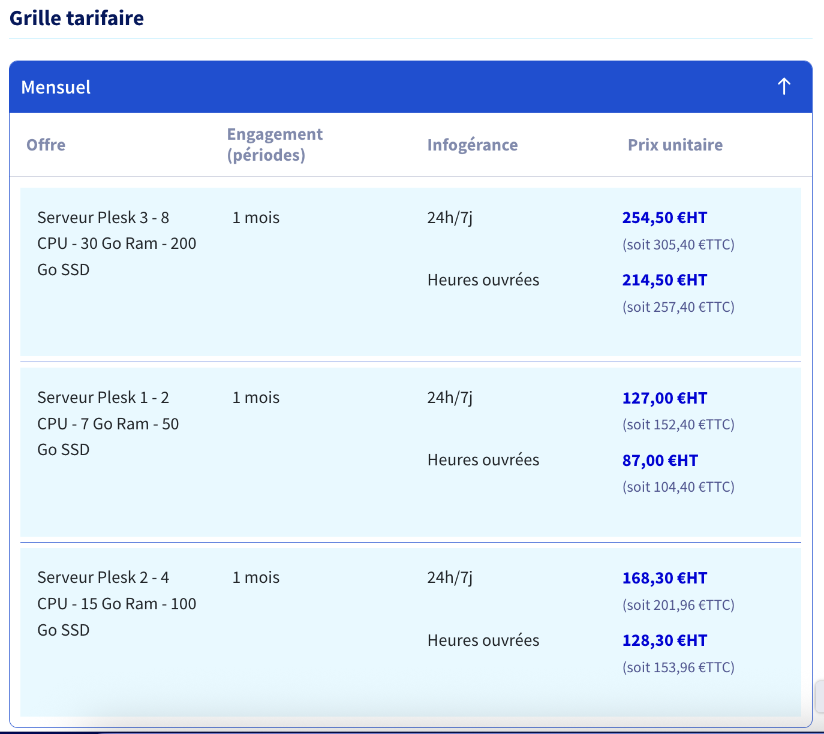The height and width of the screenshot is (734, 824).
Task: Click the Engagement (périodes) column header
Action: (275, 145)
